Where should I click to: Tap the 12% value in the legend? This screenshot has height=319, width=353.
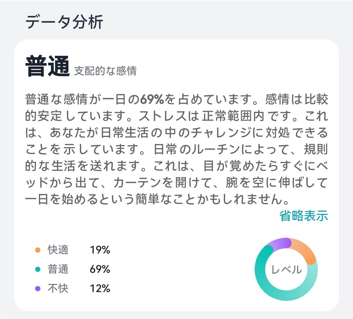point(100,288)
